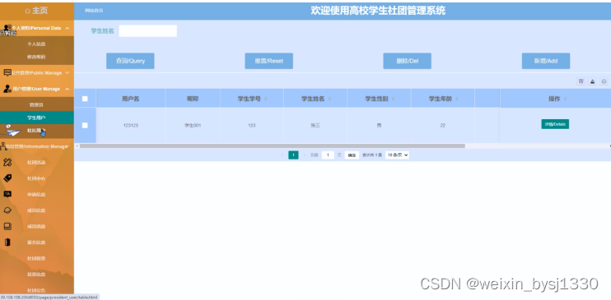Click the horizontal table scrollbar
Image resolution: width=611 pixels, height=300 pixels.
272,146
